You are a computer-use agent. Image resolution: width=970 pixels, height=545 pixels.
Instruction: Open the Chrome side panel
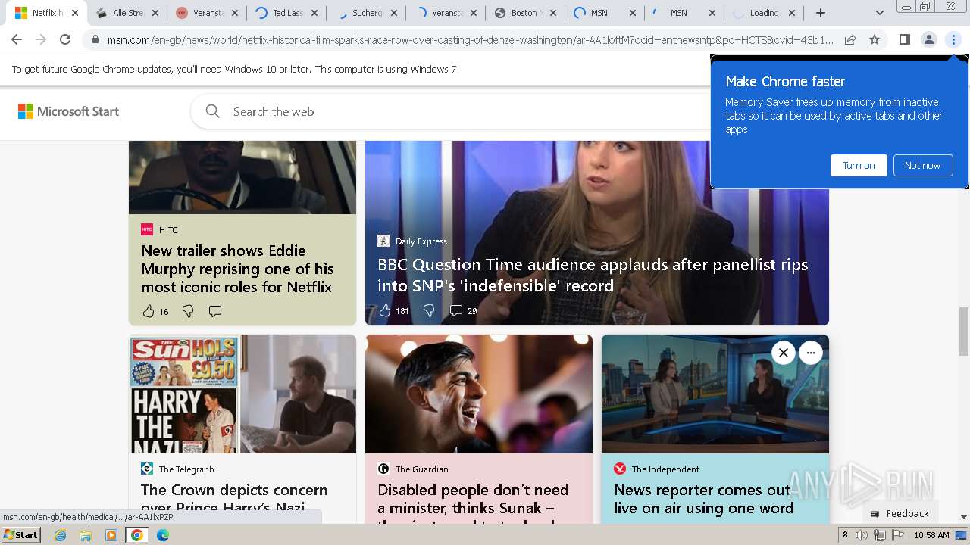click(x=904, y=39)
